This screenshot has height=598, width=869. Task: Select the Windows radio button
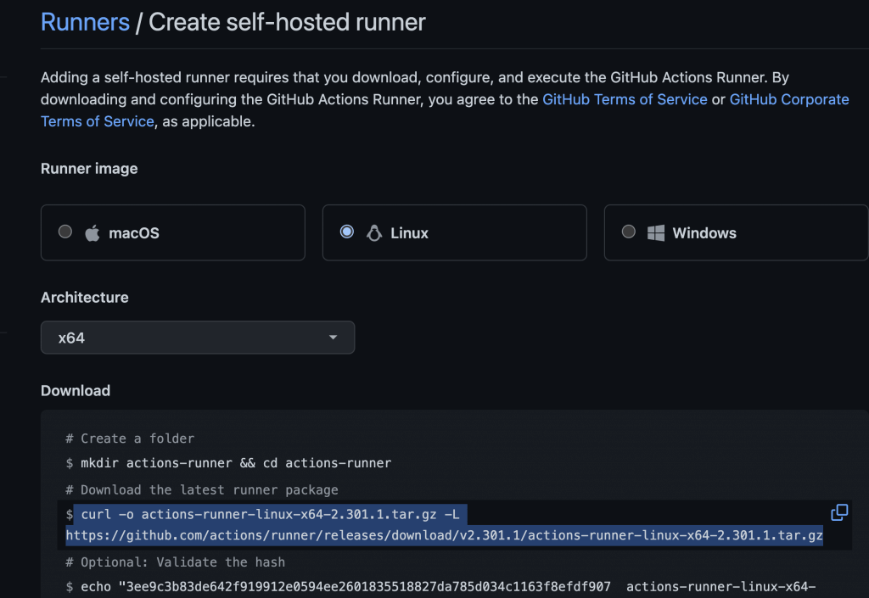point(627,232)
